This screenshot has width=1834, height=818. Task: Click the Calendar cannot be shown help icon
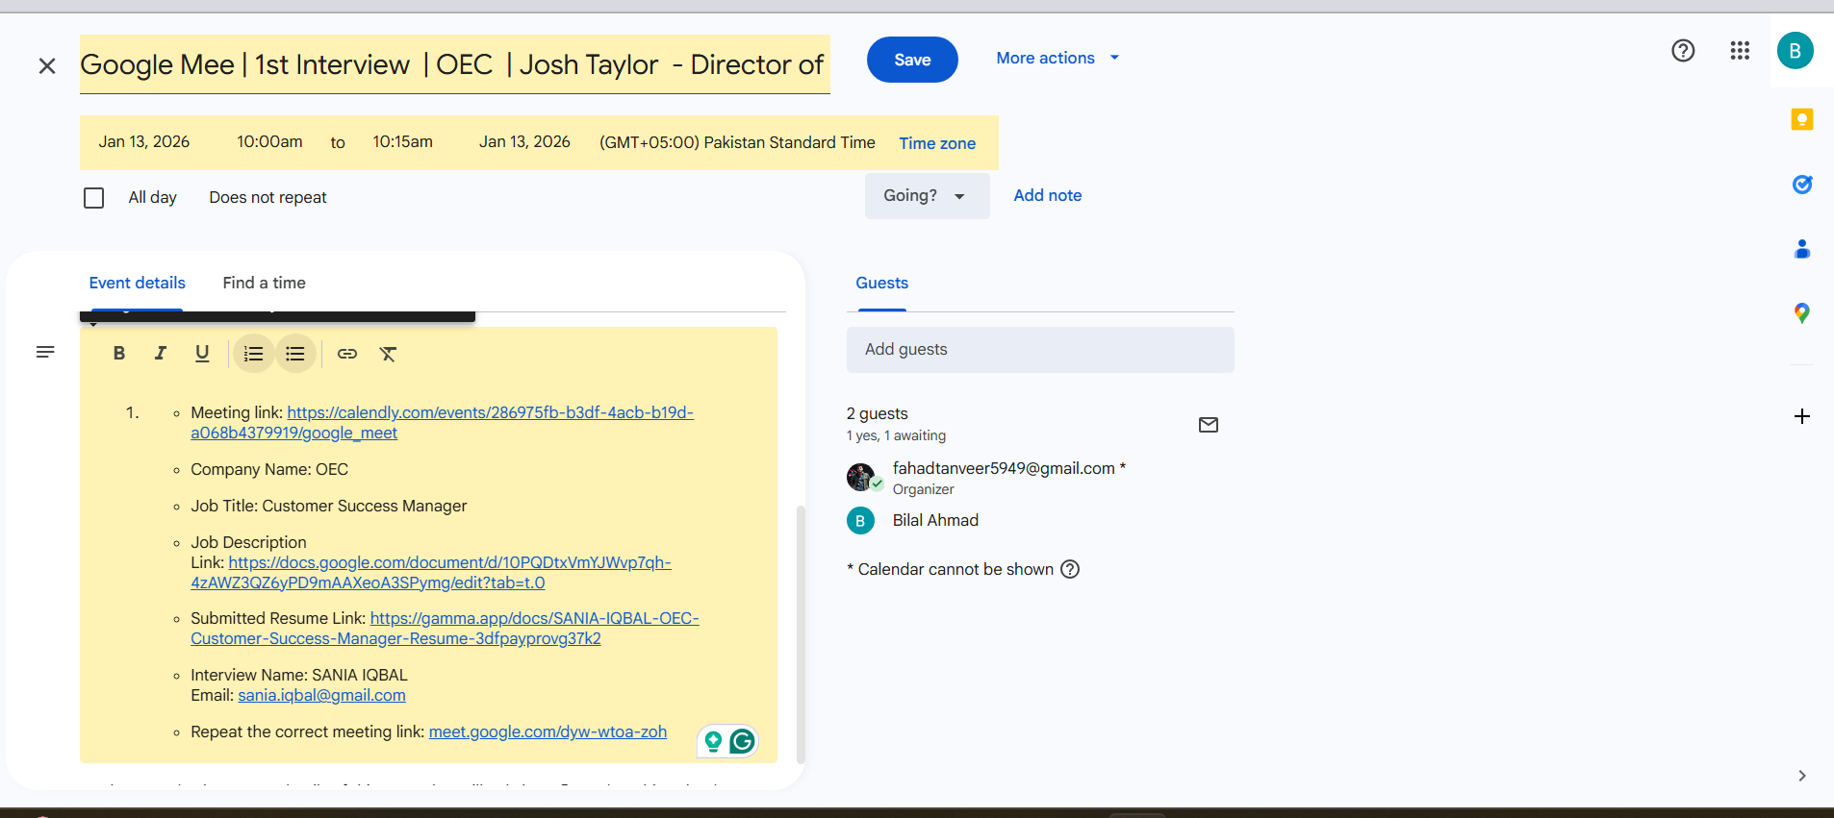[1070, 569]
